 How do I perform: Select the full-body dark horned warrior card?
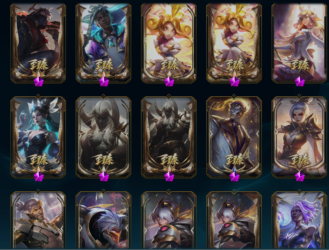[x=169, y=137]
